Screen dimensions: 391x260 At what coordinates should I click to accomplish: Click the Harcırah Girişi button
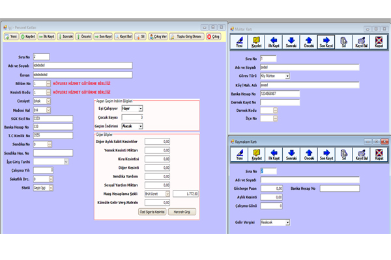coord(181,212)
